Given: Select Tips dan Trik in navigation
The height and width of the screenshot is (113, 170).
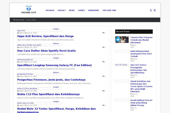Looking at the screenshot, I should pos(109,10).
